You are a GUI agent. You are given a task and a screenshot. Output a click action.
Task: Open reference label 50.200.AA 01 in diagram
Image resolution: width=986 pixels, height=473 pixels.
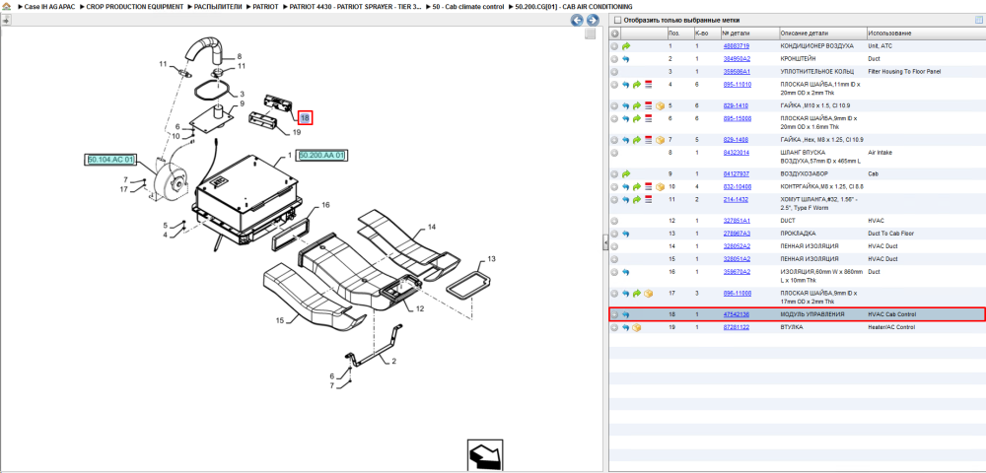point(322,155)
